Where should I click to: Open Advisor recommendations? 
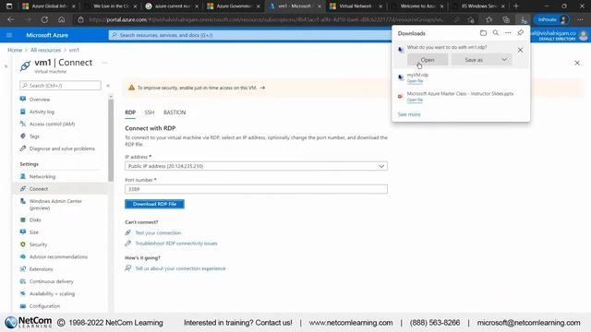point(58,256)
